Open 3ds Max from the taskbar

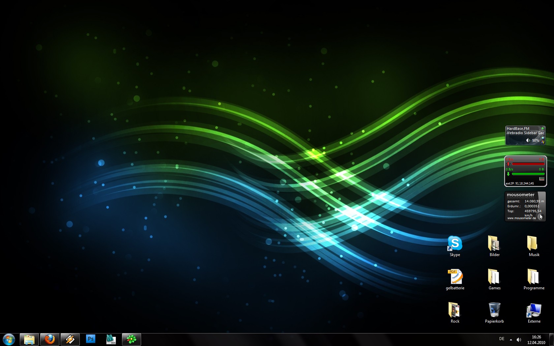(x=111, y=339)
